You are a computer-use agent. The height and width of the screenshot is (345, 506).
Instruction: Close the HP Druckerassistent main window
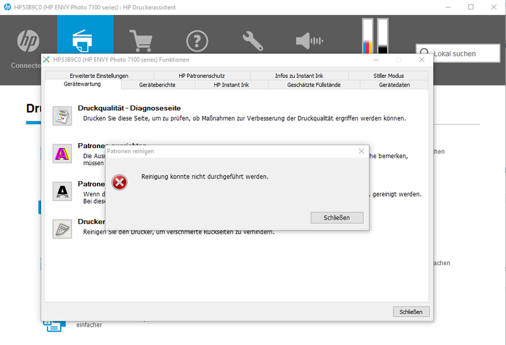coord(494,7)
